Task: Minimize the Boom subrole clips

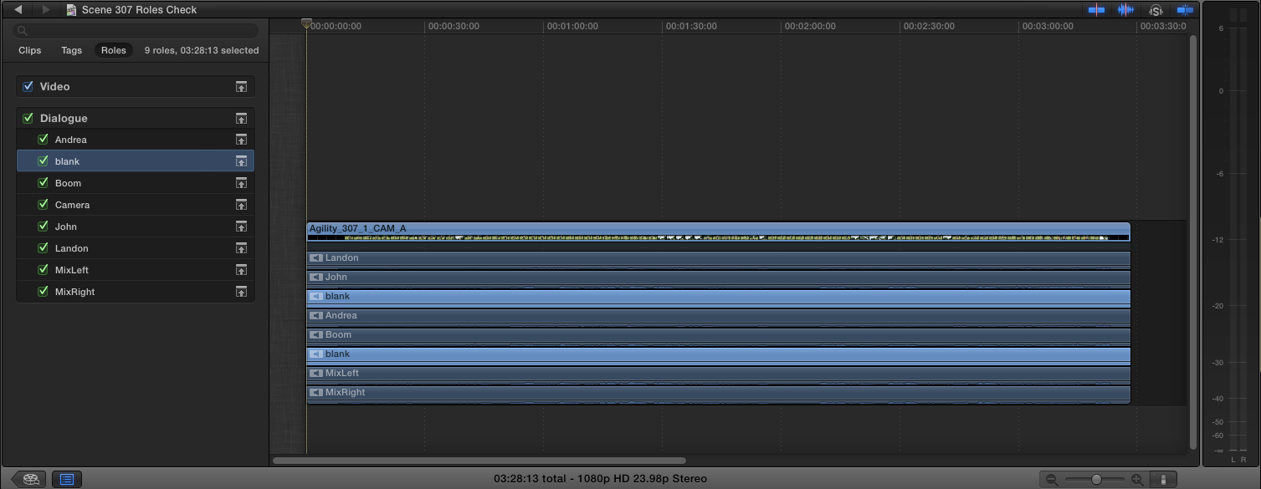Action: 241,183
